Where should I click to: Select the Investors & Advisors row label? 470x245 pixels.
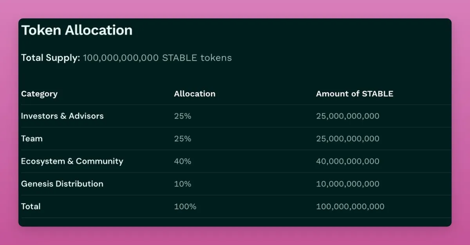62,116
